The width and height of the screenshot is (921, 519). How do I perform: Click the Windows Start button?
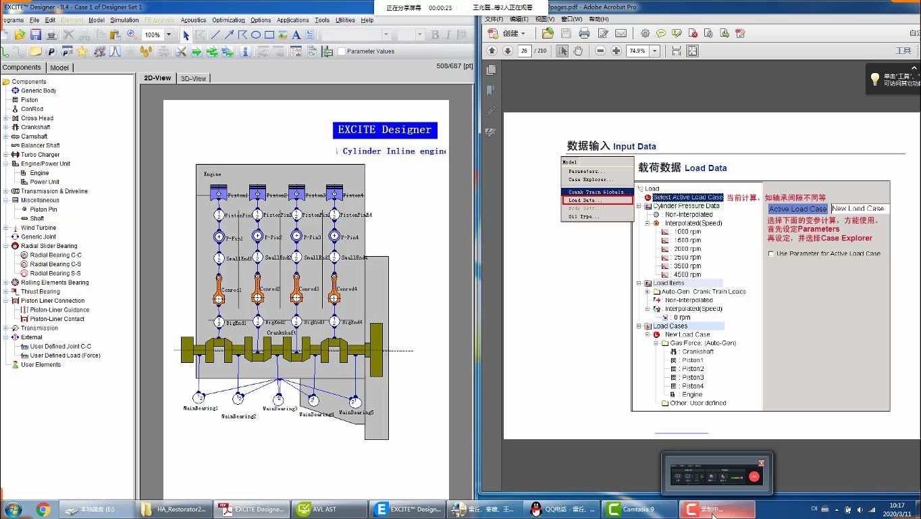click(13, 509)
